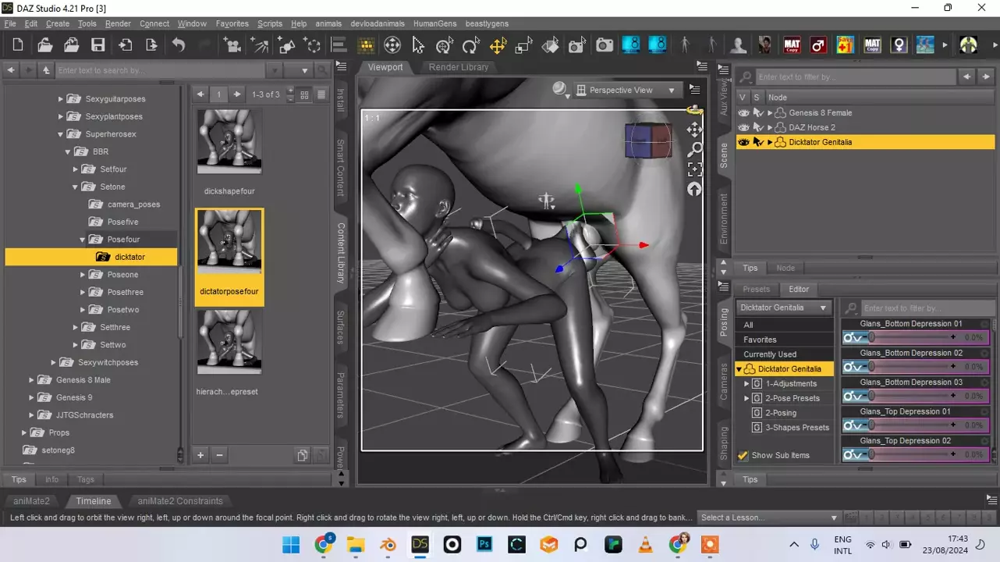Select the Translate tool in toolbar
Viewport: 1000px width, 562px height.
coord(497,45)
